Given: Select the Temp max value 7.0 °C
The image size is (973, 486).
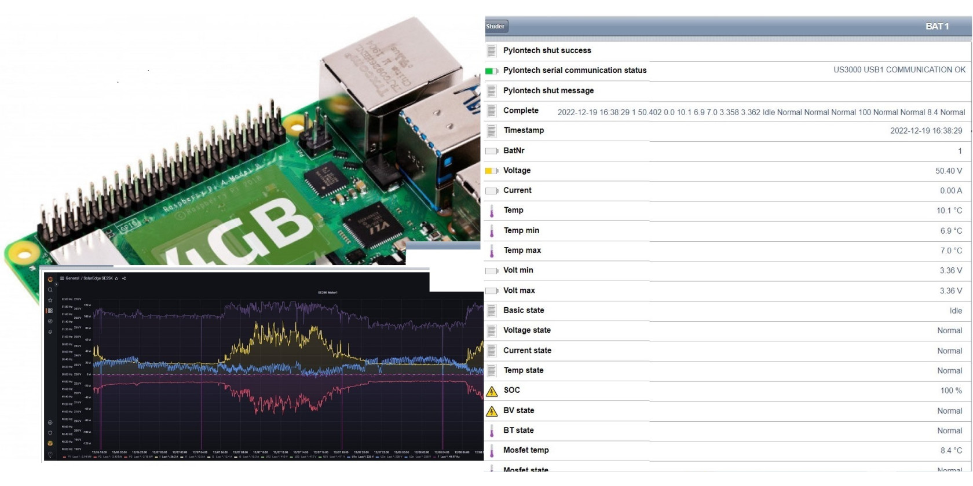Looking at the screenshot, I should [x=951, y=251].
